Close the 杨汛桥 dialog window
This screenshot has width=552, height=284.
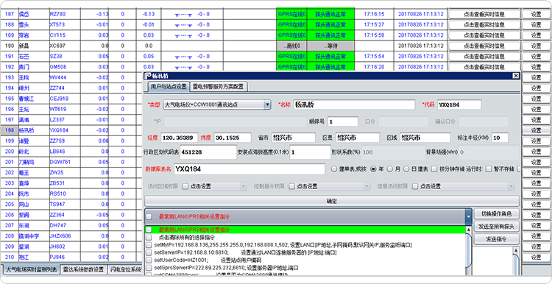[x=516, y=76]
